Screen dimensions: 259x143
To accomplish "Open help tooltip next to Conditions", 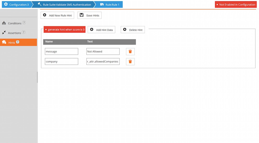I will click(24, 23).
